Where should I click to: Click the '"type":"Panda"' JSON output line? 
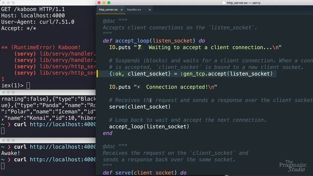(x=48, y=106)
